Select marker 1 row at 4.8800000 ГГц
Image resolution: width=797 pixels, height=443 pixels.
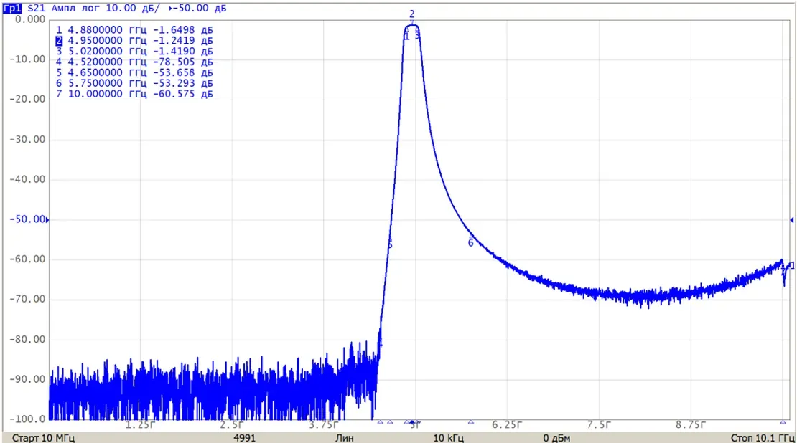(x=134, y=30)
